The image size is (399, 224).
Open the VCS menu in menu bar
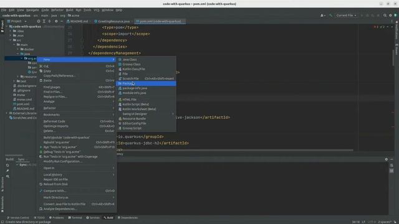(x=97, y=10)
